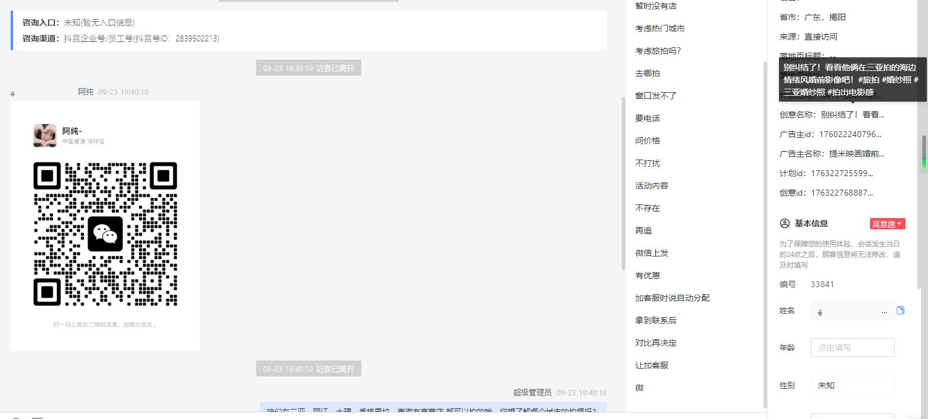Select the quick reply 再追
The width and height of the screenshot is (928, 419).
tap(643, 230)
